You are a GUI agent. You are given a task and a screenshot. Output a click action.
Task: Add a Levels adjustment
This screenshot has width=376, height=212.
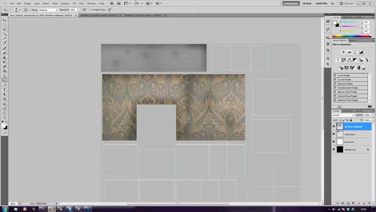coord(349,52)
